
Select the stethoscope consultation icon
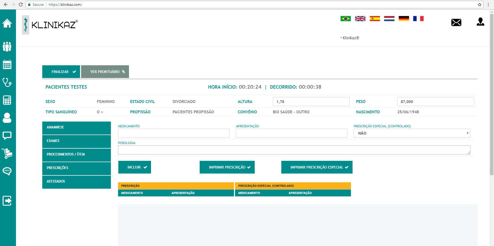(7, 82)
